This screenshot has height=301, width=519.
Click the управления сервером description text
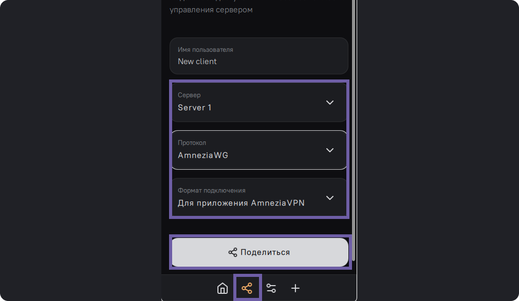pyautogui.click(x=211, y=10)
